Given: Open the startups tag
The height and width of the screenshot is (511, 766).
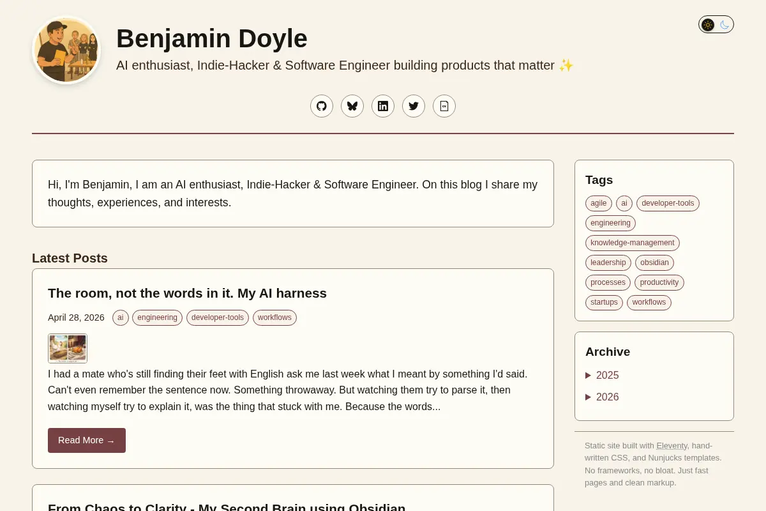Looking at the screenshot, I should point(604,302).
